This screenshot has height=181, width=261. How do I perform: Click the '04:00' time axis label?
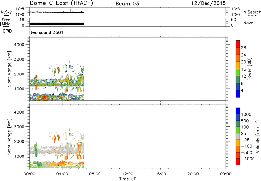[62, 174]
